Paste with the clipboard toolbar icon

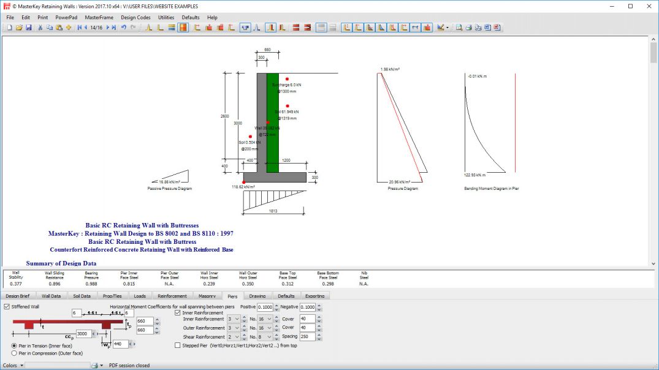point(59,28)
